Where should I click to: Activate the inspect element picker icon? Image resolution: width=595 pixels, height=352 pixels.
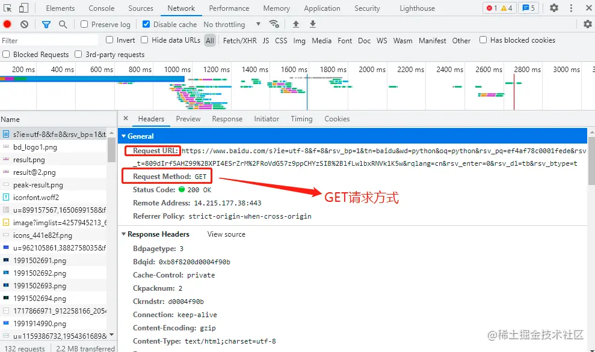click(8, 8)
